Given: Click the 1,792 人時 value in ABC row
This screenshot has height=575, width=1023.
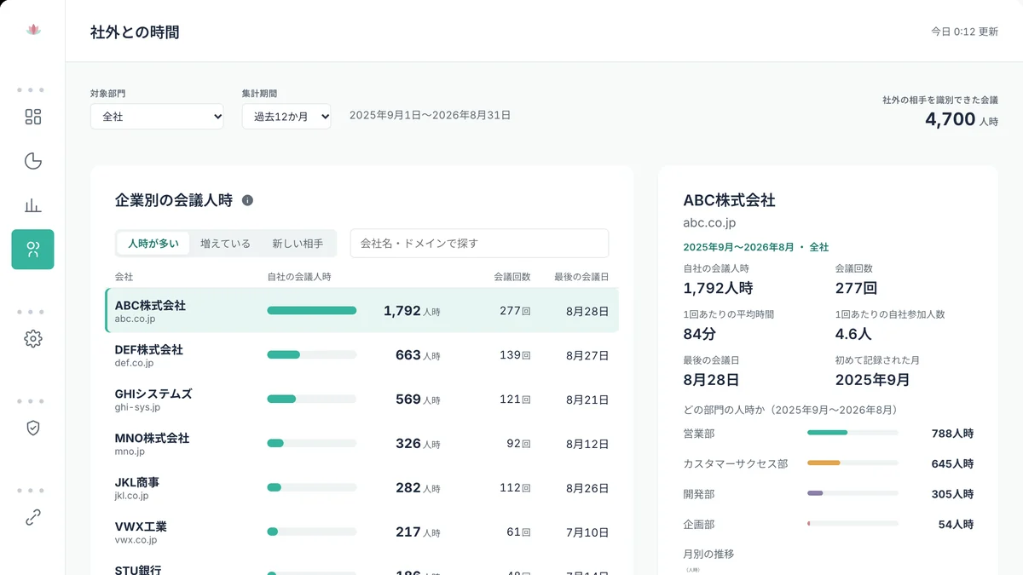Looking at the screenshot, I should pos(412,311).
